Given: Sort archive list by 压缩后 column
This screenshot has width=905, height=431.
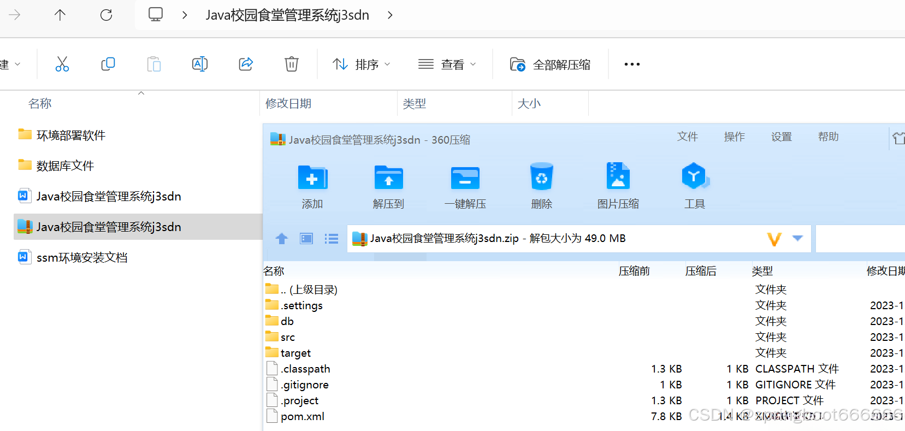Looking at the screenshot, I should tap(701, 271).
